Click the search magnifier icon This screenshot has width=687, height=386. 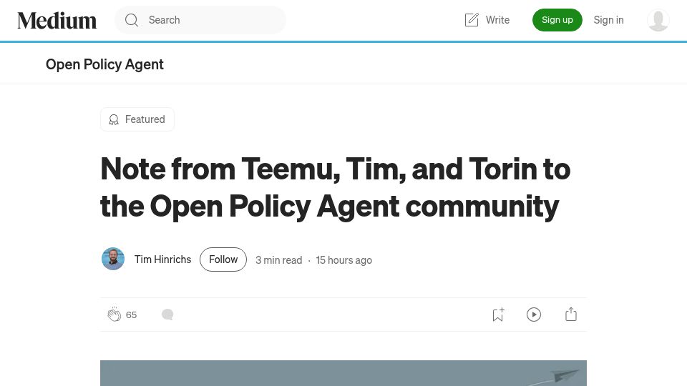point(132,20)
